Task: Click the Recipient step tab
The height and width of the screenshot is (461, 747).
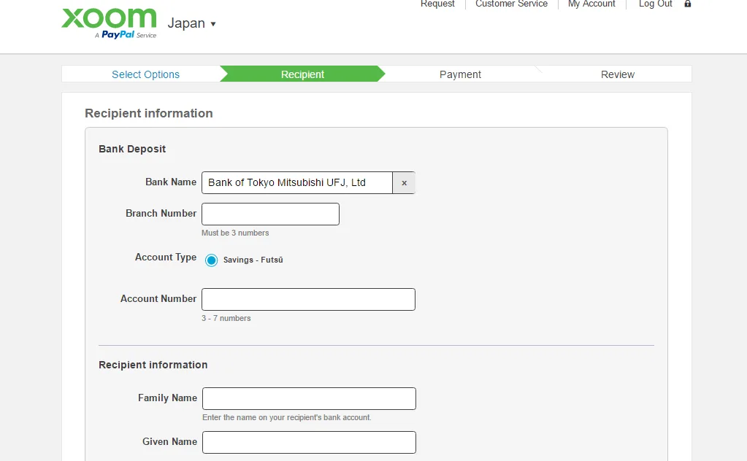Action: [x=302, y=74]
